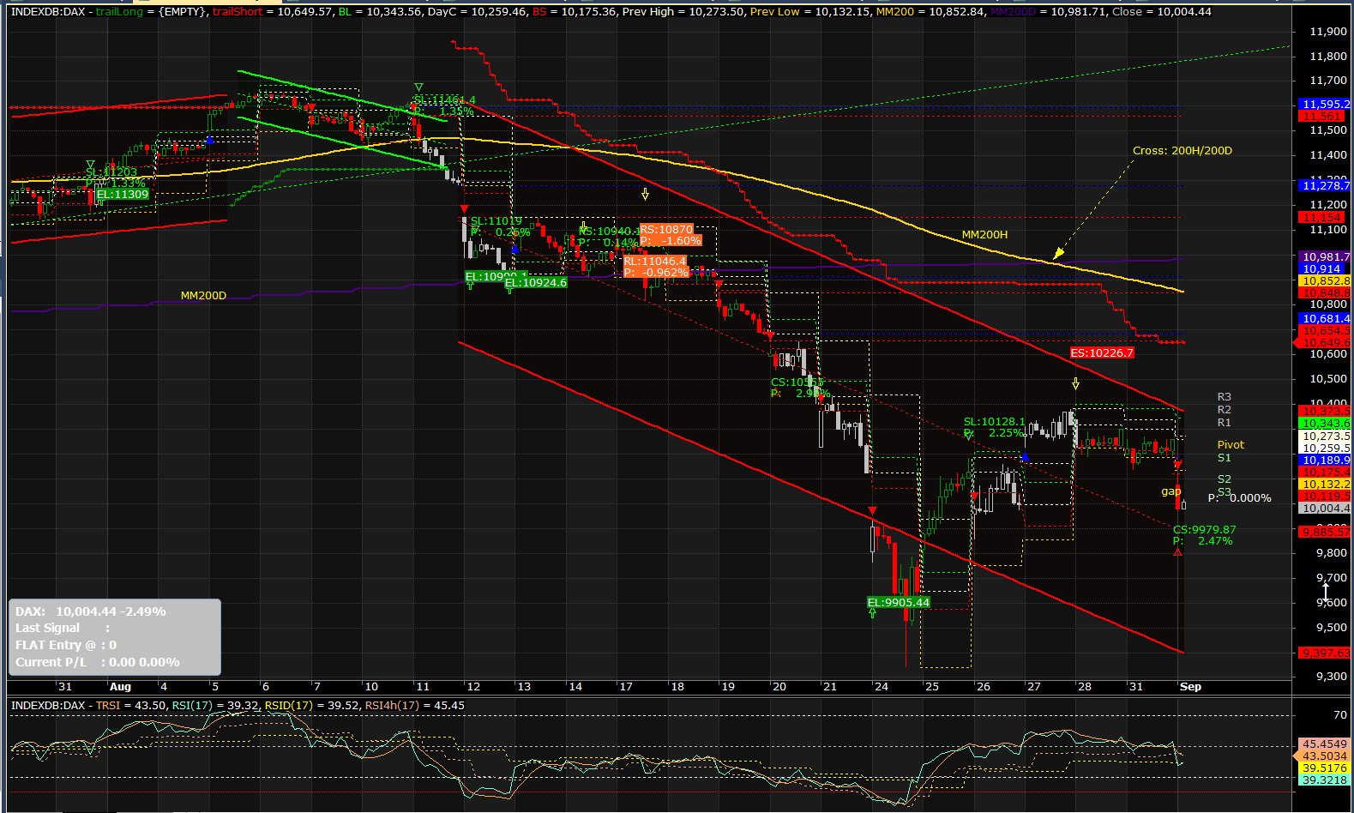Screen dimensions: 1354x813
Task: Click the 'Aug' date label on time axis
Action: click(x=120, y=687)
